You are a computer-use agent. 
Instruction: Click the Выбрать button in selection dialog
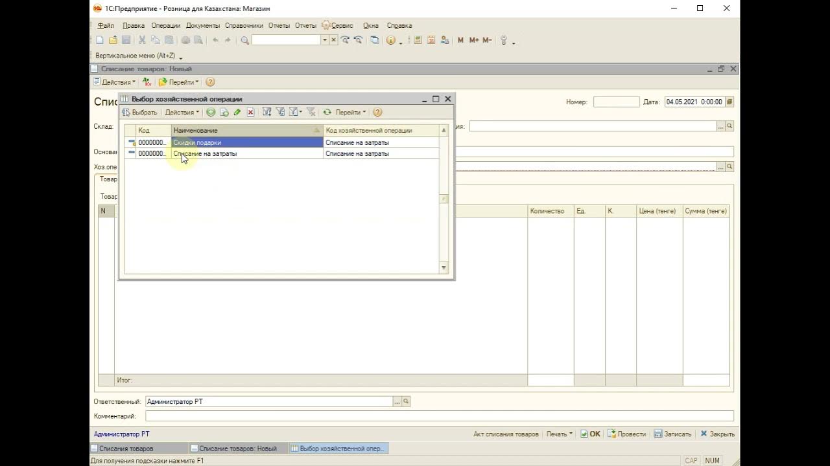[x=139, y=113]
